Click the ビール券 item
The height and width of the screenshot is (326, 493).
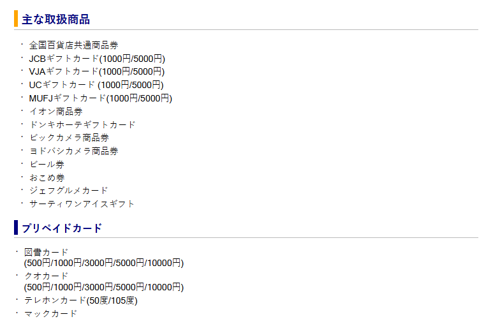tap(47, 165)
